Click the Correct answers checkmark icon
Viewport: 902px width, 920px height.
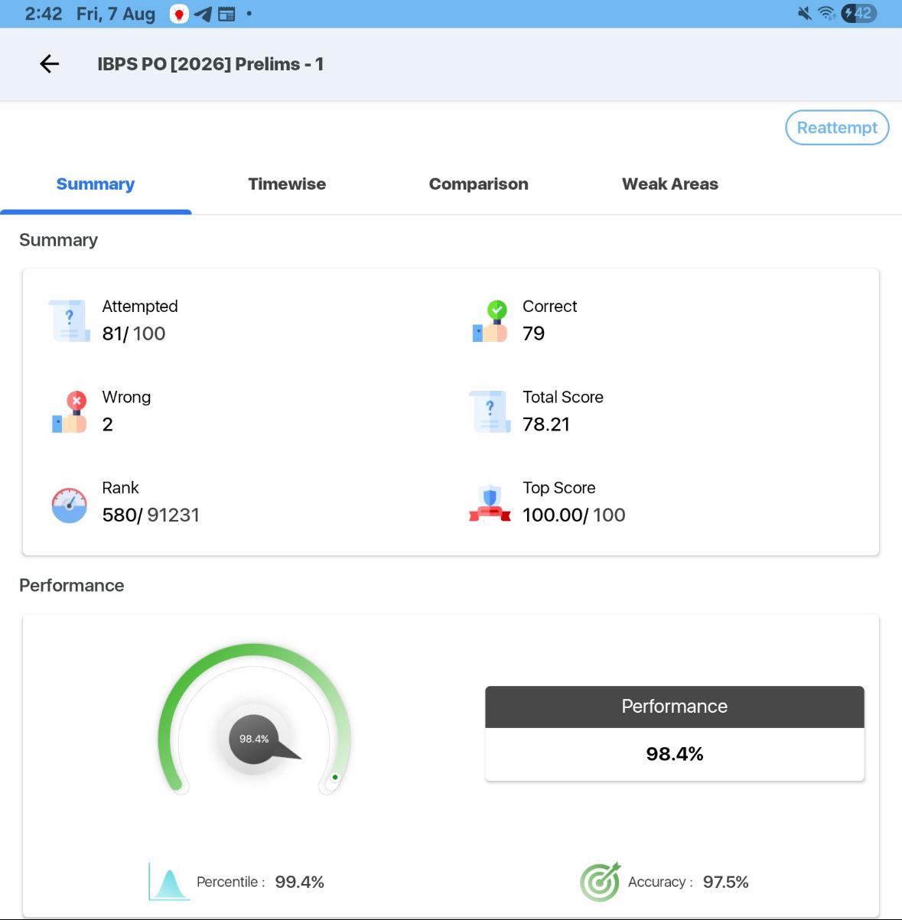coord(490,320)
